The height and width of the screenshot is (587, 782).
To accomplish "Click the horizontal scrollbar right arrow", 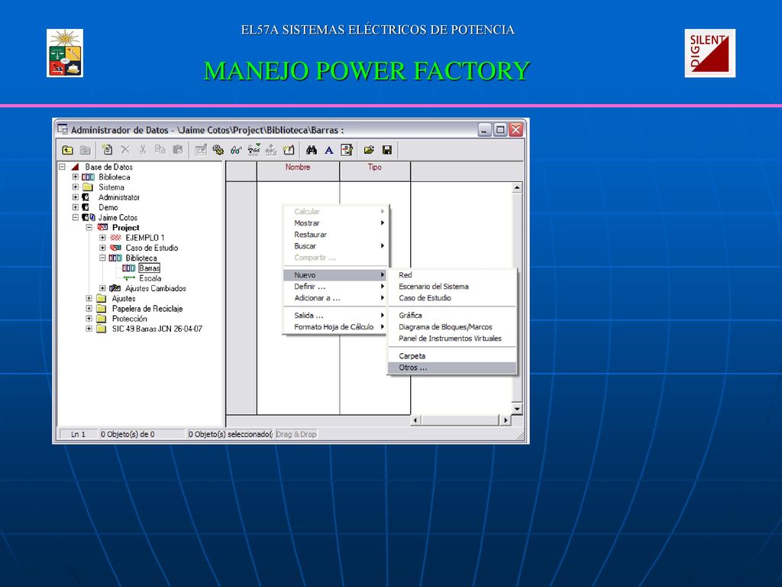I will (x=506, y=420).
